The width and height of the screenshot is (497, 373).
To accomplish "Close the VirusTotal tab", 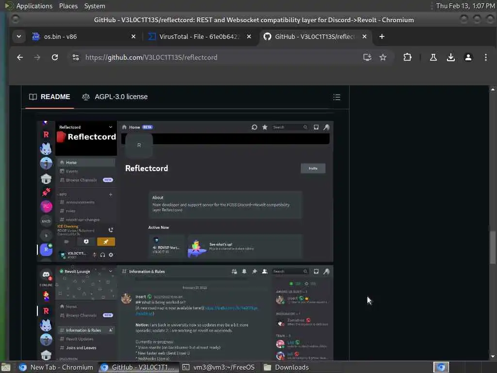I will 249,36.
